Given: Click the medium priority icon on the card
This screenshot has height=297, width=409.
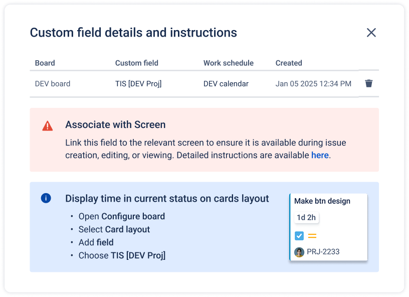Looking at the screenshot, I should tap(312, 235).
